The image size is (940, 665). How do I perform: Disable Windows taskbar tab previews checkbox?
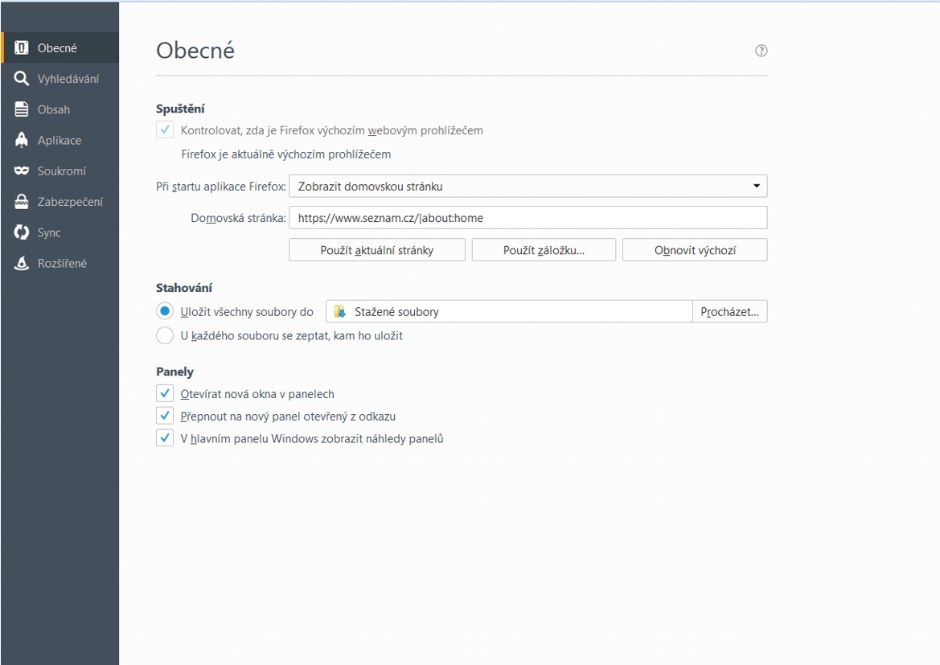click(x=165, y=439)
